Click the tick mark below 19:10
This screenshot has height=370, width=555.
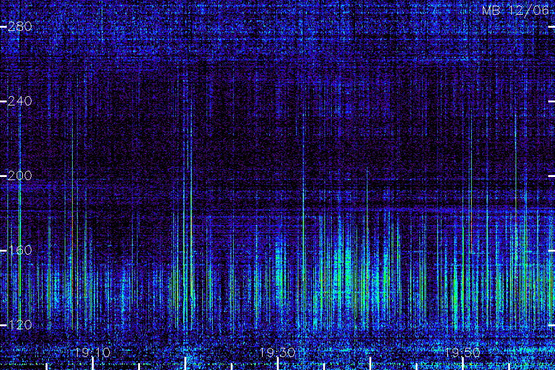tap(92, 364)
